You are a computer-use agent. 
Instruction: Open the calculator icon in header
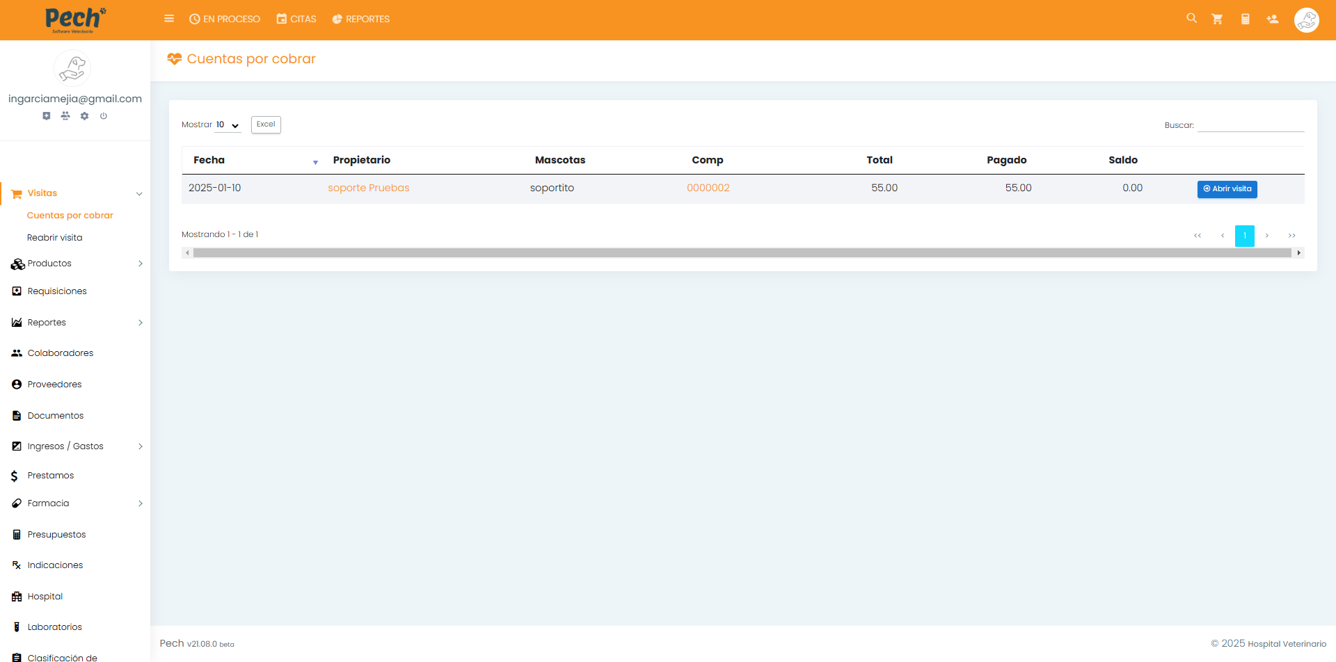(x=1245, y=19)
